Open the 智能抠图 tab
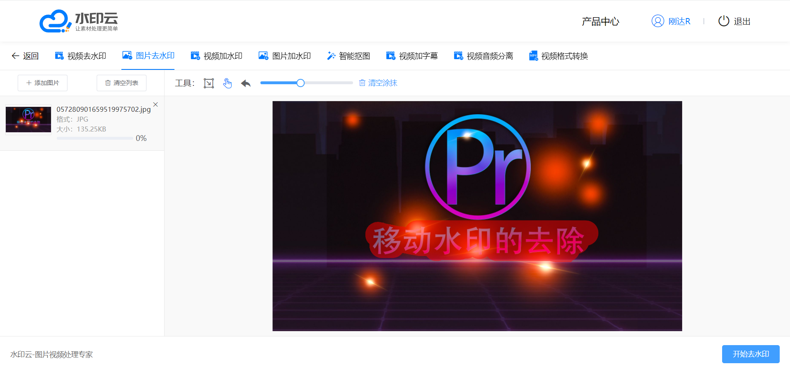Screen dimensions: 790x371 click(349, 56)
